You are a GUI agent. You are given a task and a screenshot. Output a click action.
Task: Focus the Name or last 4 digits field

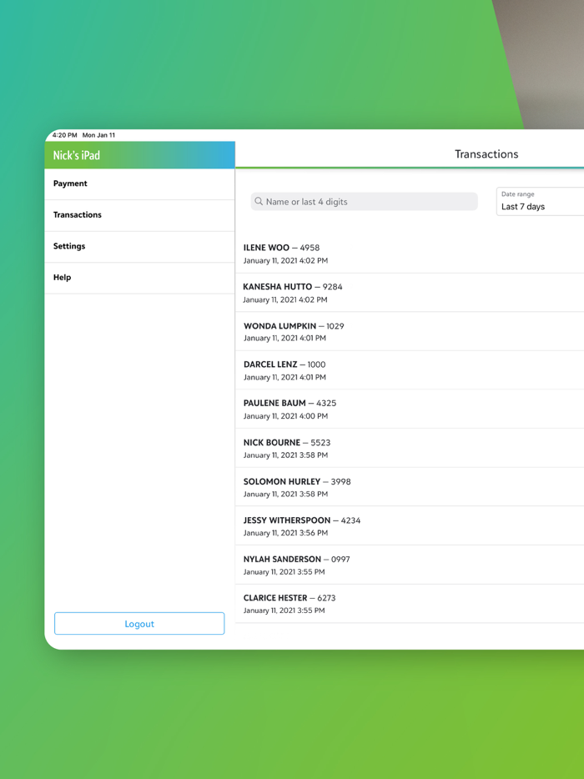coord(364,202)
